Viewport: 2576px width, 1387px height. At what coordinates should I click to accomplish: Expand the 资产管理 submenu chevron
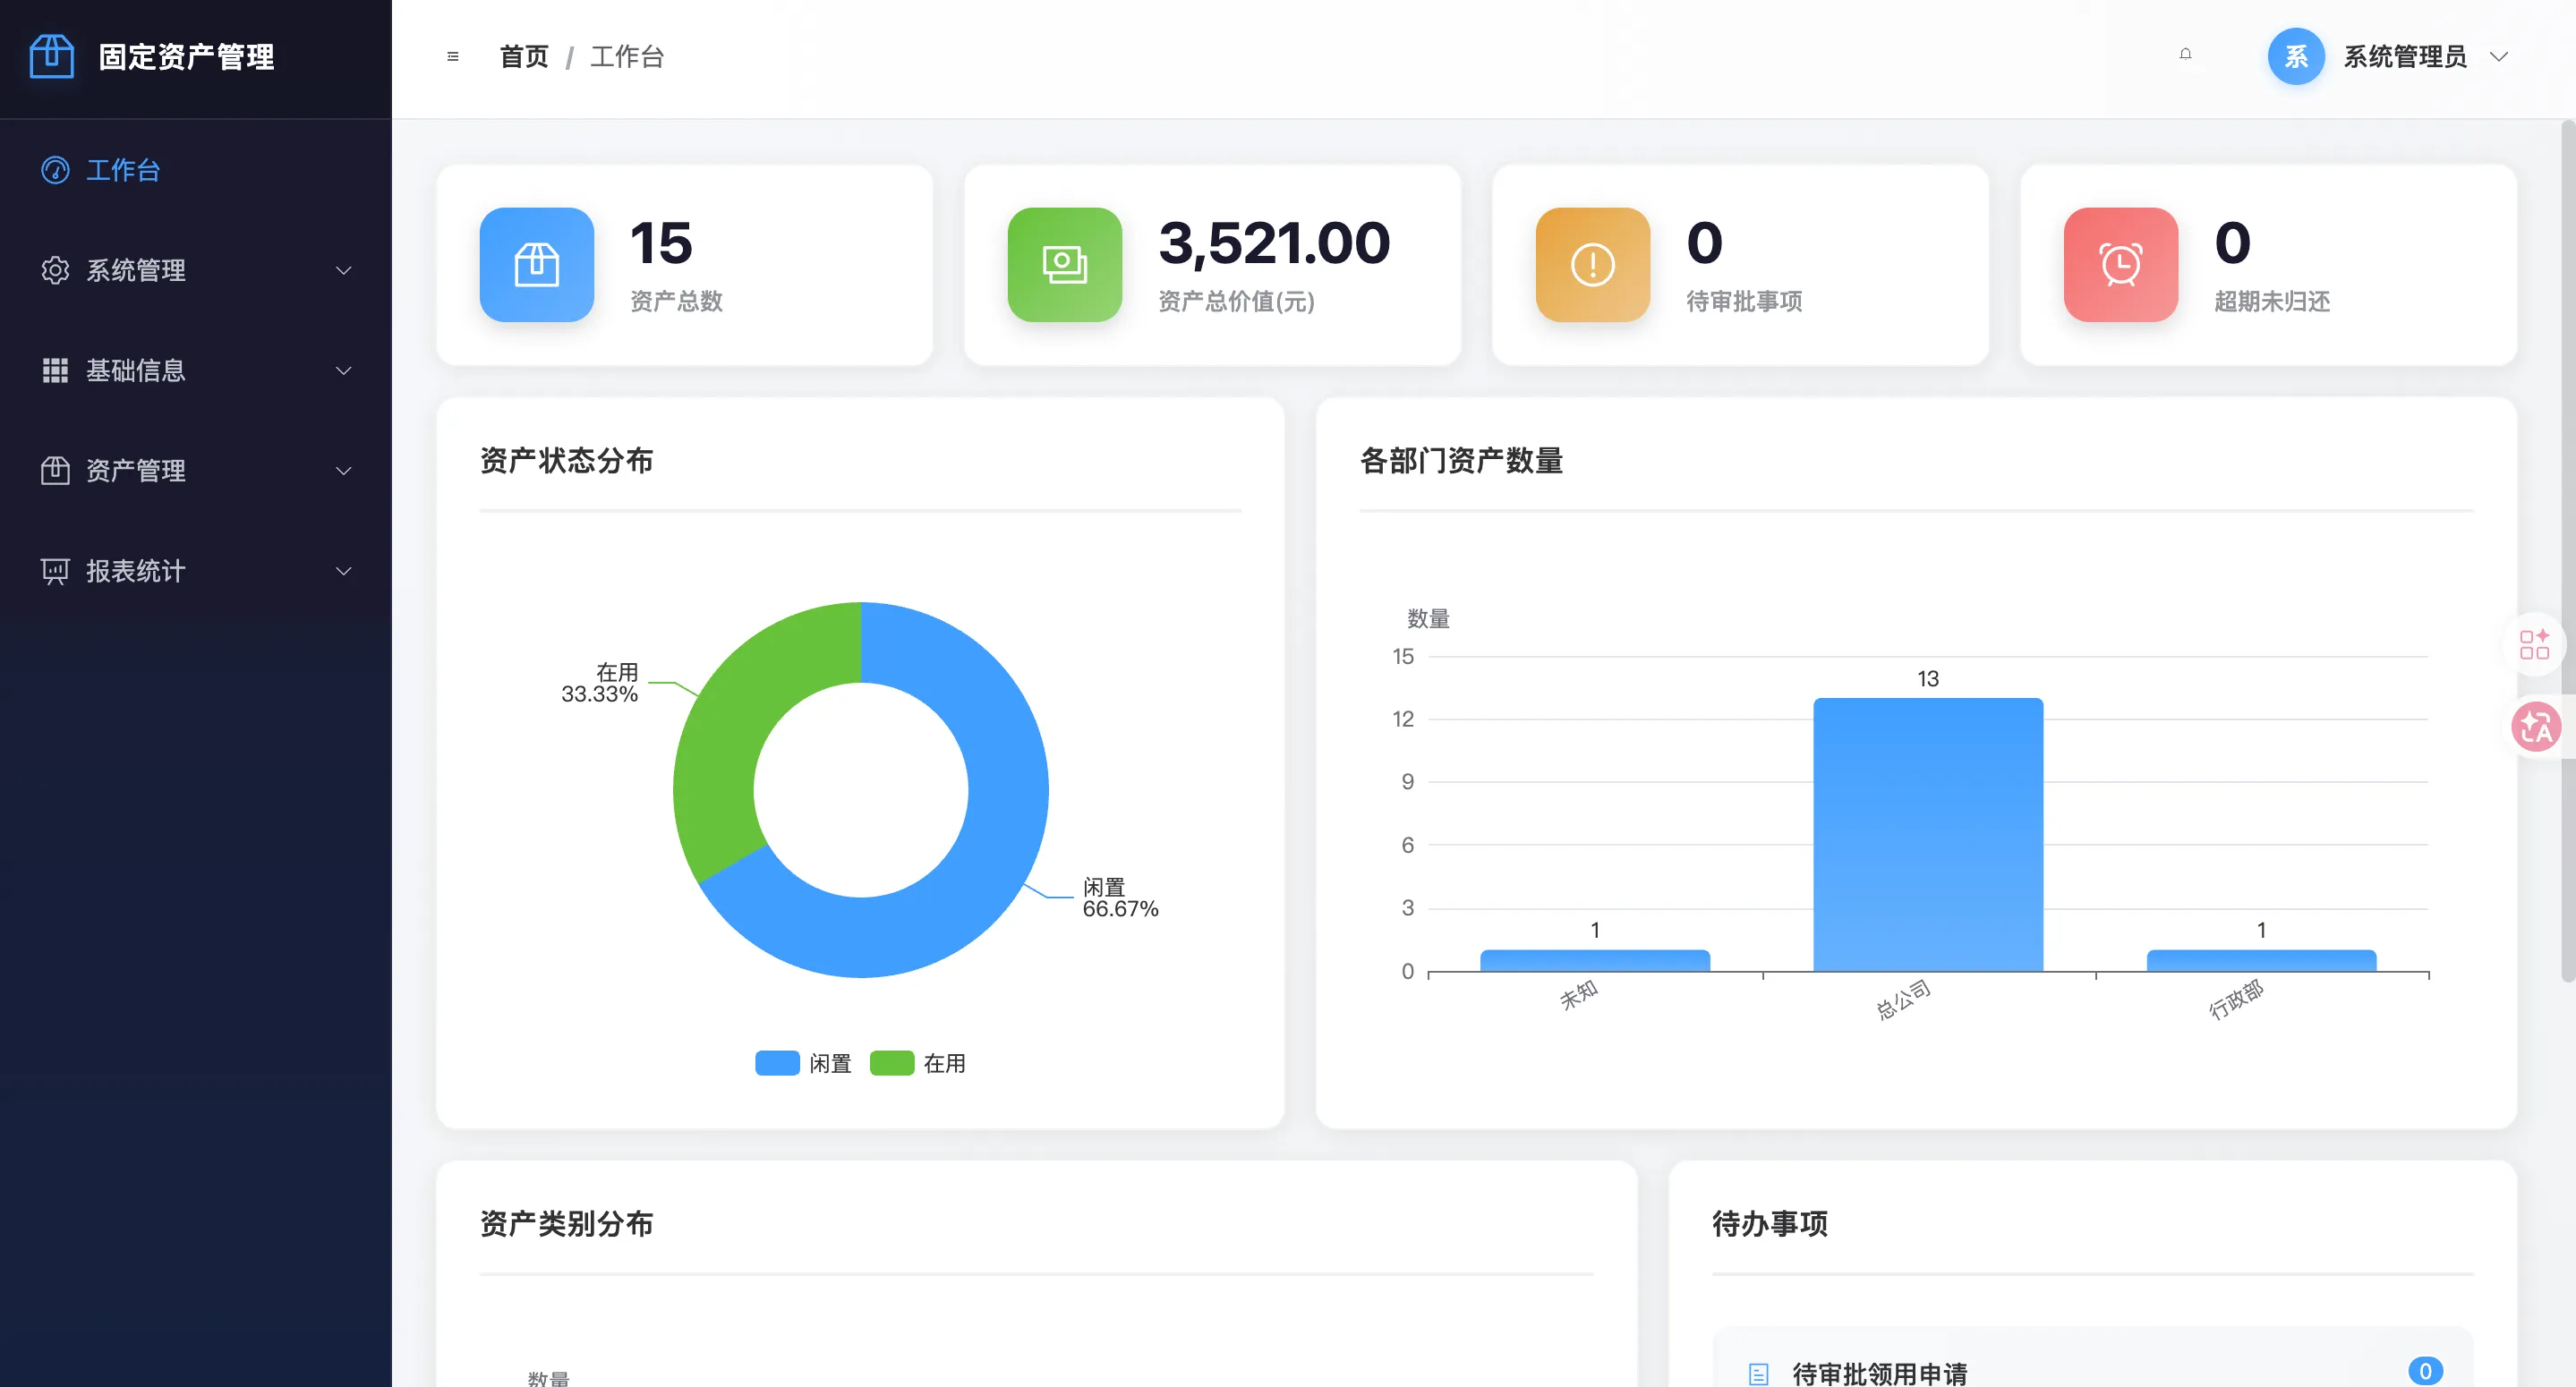coord(343,470)
